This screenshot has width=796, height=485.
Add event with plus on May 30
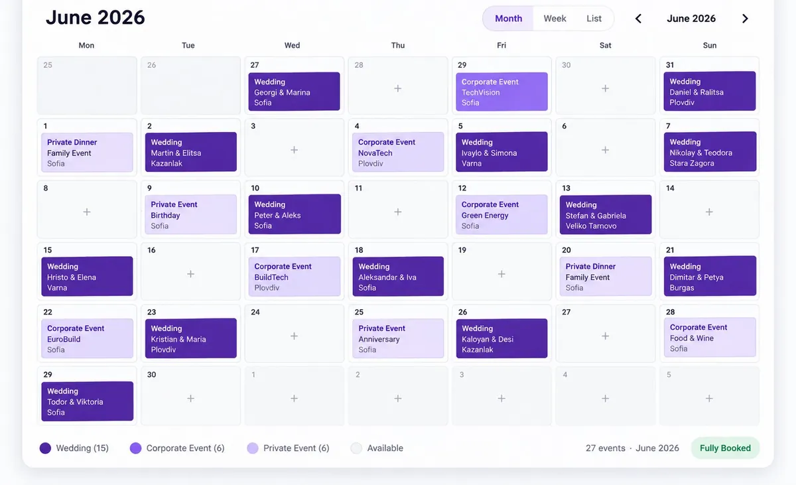[605, 88]
